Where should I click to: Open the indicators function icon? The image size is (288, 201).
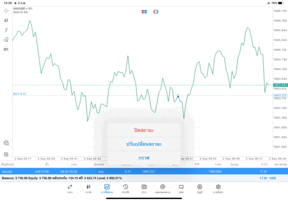click(6, 30)
